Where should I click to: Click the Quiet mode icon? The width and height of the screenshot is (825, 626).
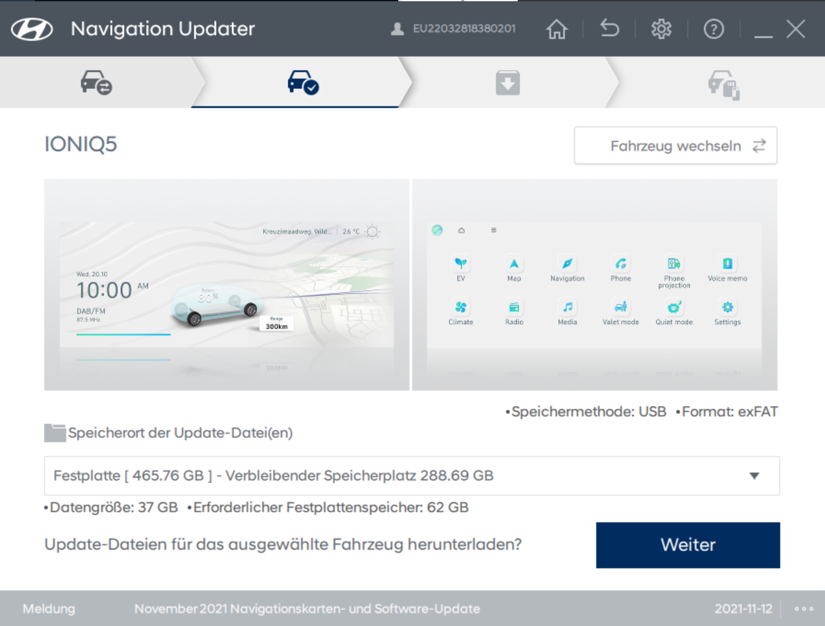(x=673, y=307)
